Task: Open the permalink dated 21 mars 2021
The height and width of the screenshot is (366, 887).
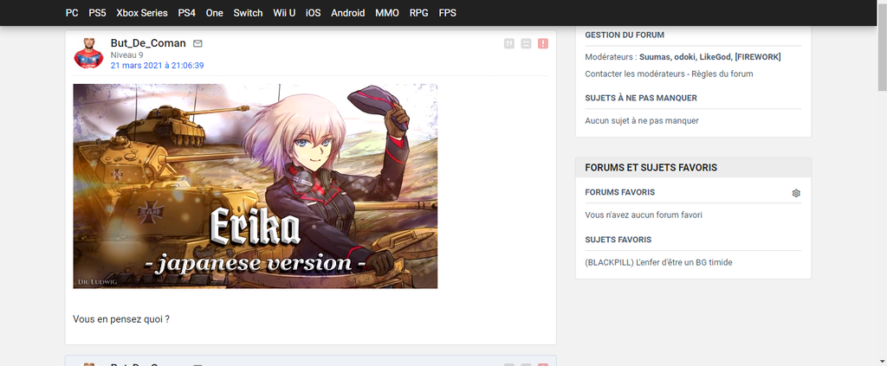Action: (x=158, y=66)
